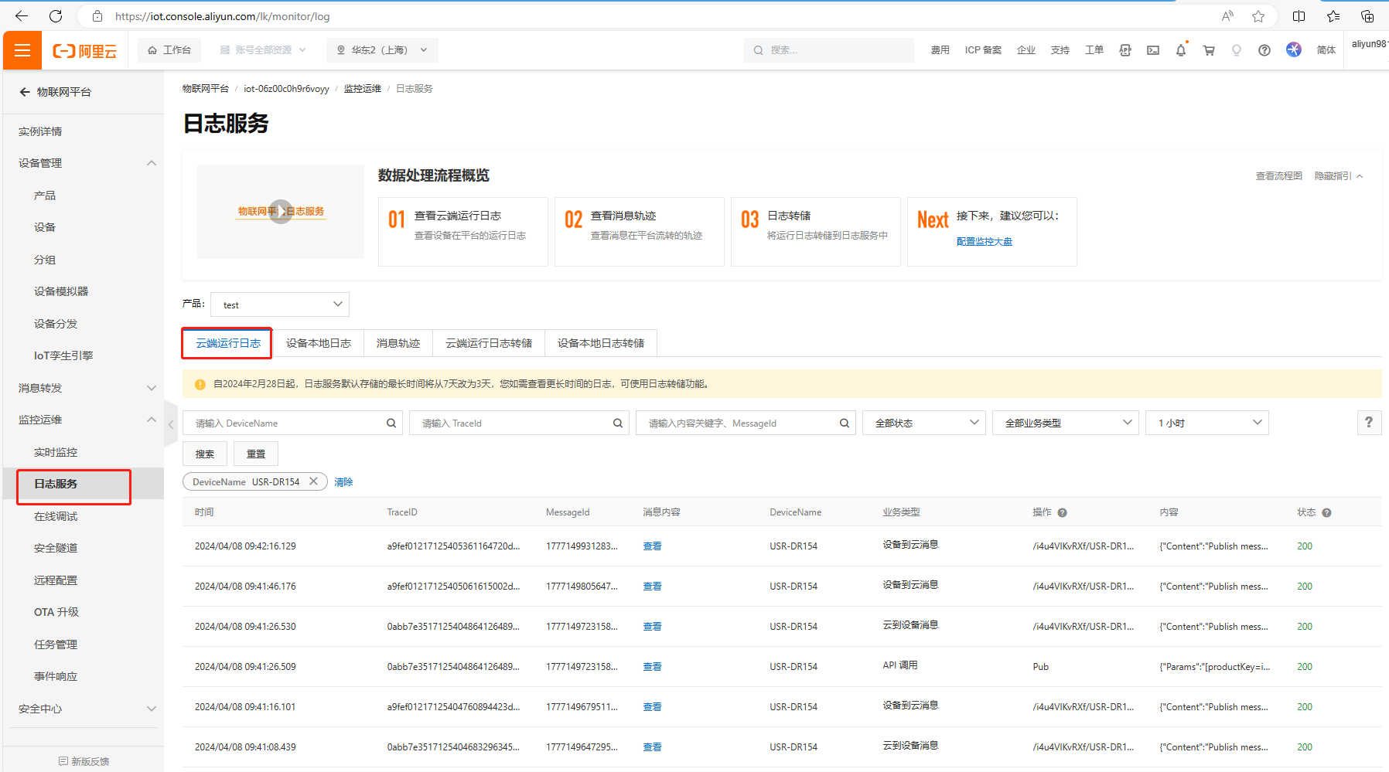Click the DeviceName search magnifier icon
Screen dimensions: 1389x772
[391, 423]
